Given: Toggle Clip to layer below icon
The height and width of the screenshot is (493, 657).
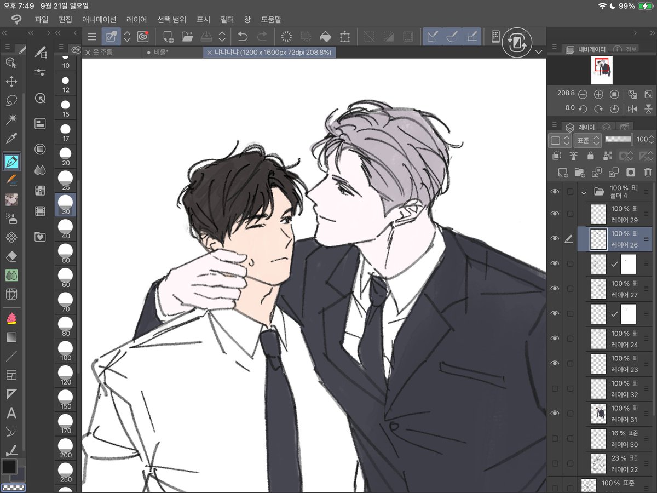Looking at the screenshot, I should [x=557, y=156].
